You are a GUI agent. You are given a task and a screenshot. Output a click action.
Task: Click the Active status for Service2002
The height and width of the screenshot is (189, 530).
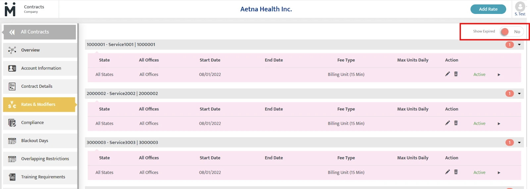coord(479,123)
